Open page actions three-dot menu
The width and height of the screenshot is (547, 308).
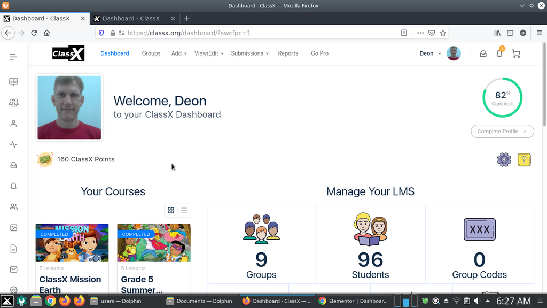tap(420, 33)
